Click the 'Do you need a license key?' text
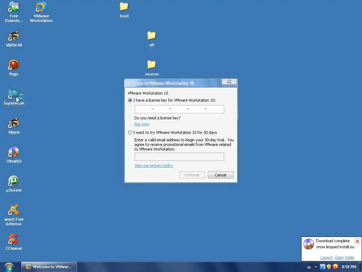 pyautogui.click(x=157, y=118)
